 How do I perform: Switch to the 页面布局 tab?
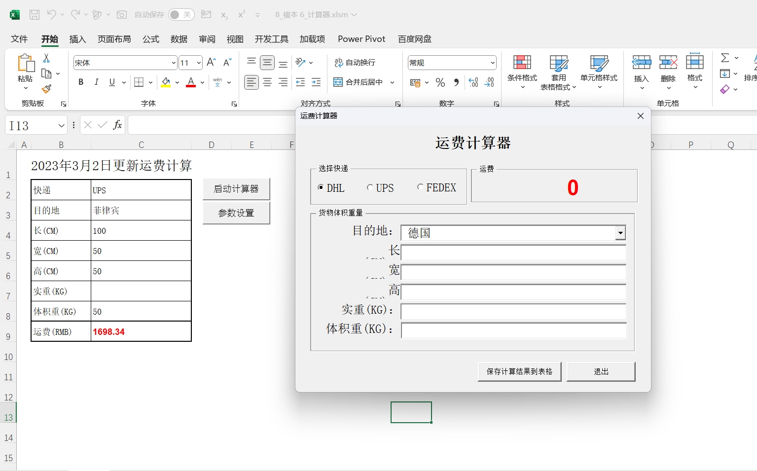click(x=114, y=39)
